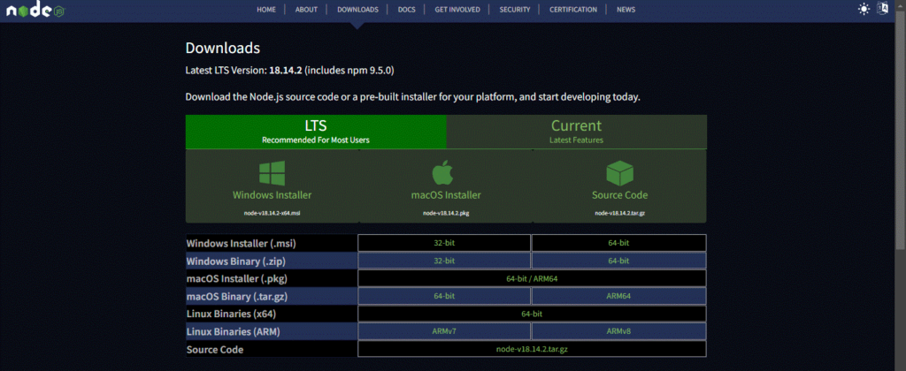This screenshot has height=371, width=906.
Task: Open the NEWS menu item
Action: click(626, 10)
